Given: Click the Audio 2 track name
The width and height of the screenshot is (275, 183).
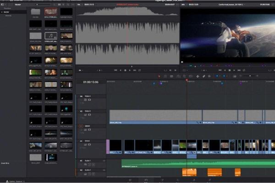Looking at the screenshot, I should tap(88, 170).
